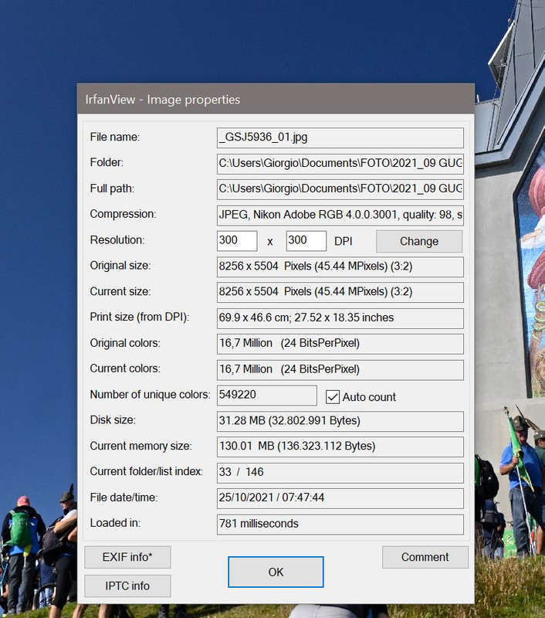
Task: Click the Original size value field
Action: [x=340, y=267]
